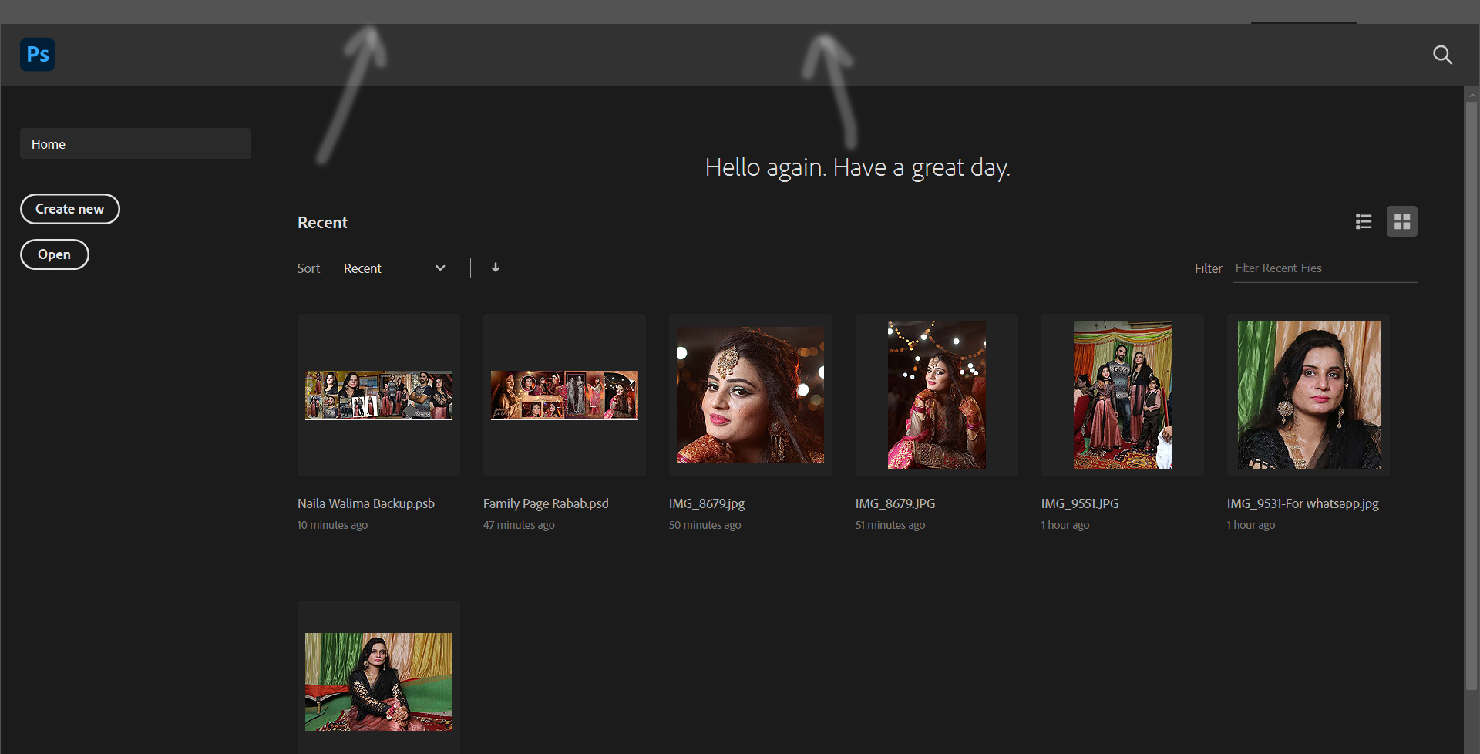Focus the Filter Recent Files field
The width and height of the screenshot is (1480, 754).
(x=1324, y=268)
